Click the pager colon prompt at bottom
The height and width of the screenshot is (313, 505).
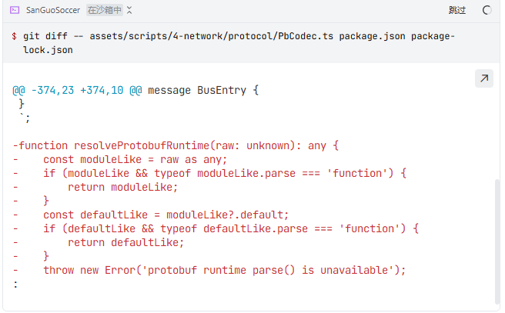15,284
